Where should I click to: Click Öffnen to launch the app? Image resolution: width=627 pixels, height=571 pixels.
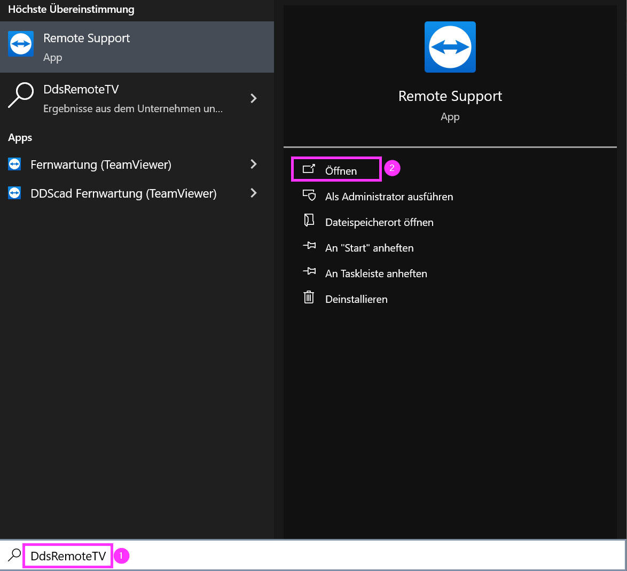(x=336, y=169)
